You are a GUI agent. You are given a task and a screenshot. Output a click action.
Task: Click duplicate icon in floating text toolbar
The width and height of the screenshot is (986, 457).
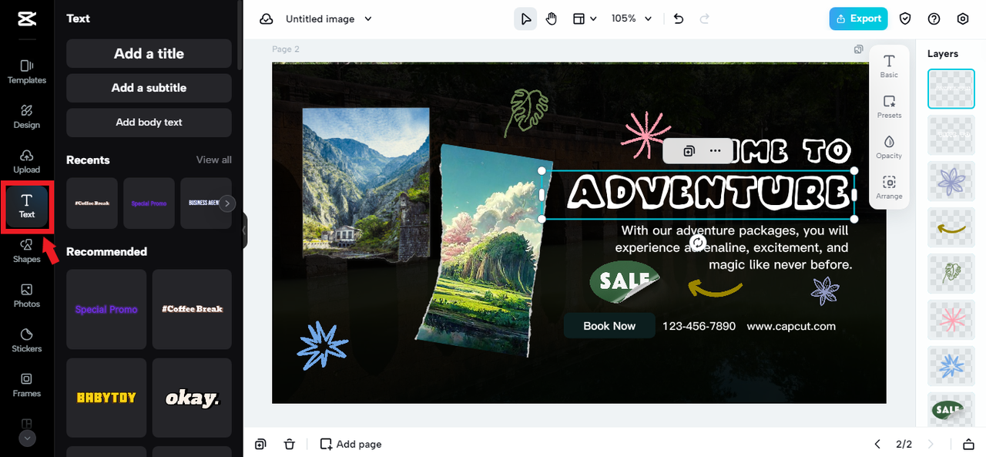(x=689, y=151)
